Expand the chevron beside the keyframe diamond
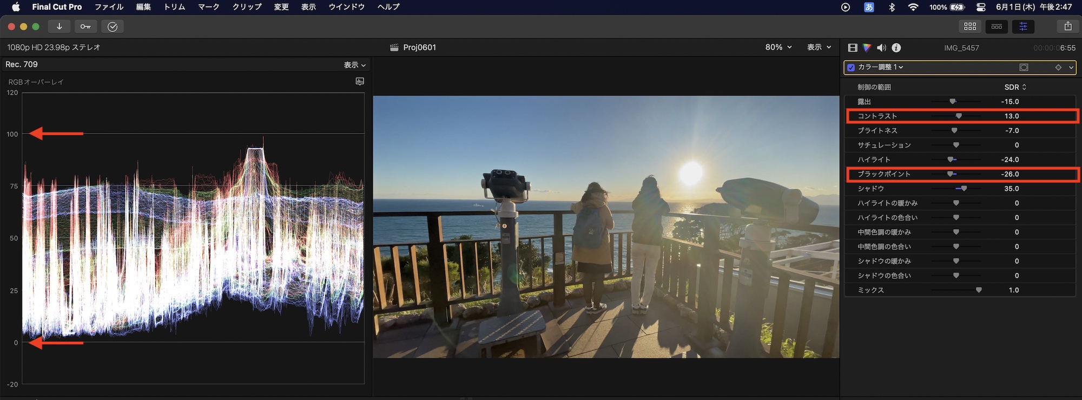The height and width of the screenshot is (400, 1082). (1071, 68)
